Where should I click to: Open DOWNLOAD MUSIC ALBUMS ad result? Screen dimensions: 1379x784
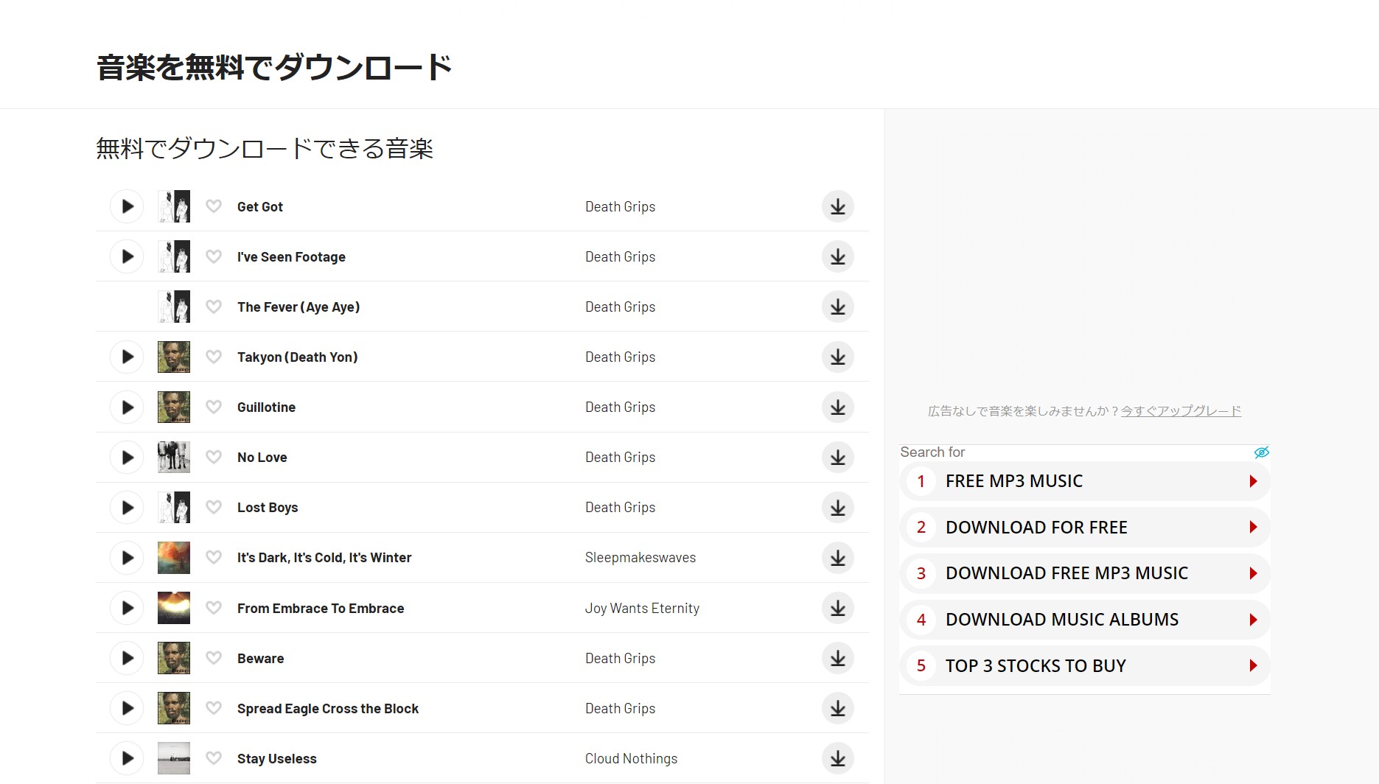click(1084, 620)
